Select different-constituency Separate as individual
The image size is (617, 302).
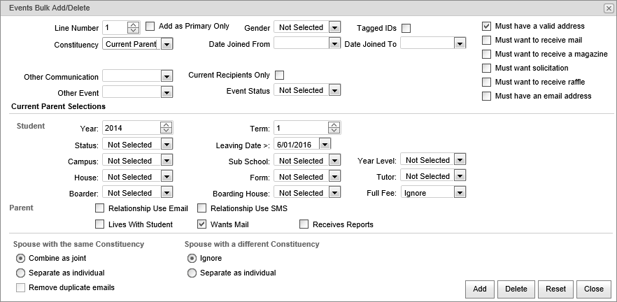point(192,273)
